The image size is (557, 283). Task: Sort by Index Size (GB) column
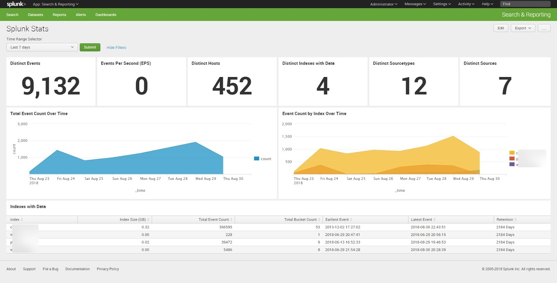(134, 220)
